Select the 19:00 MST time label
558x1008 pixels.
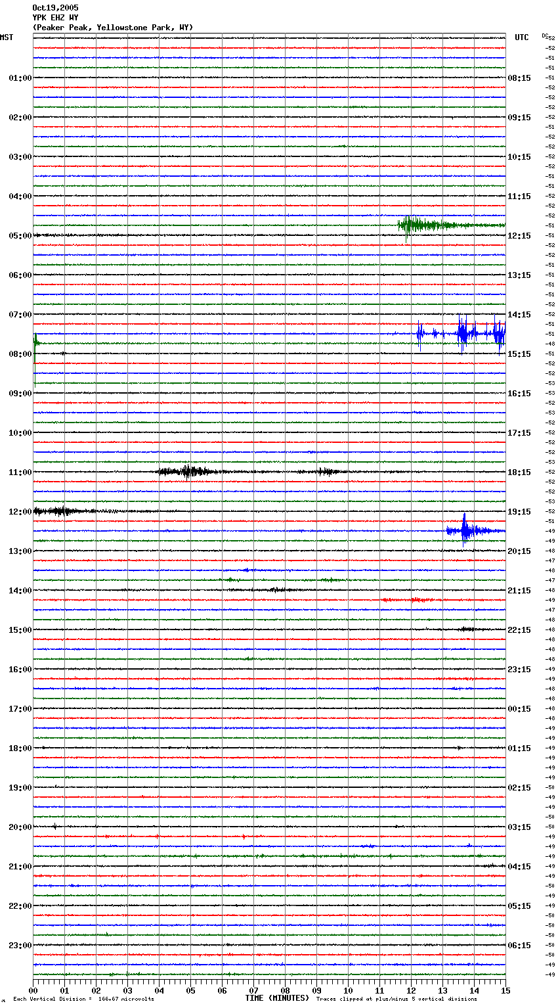[20, 788]
